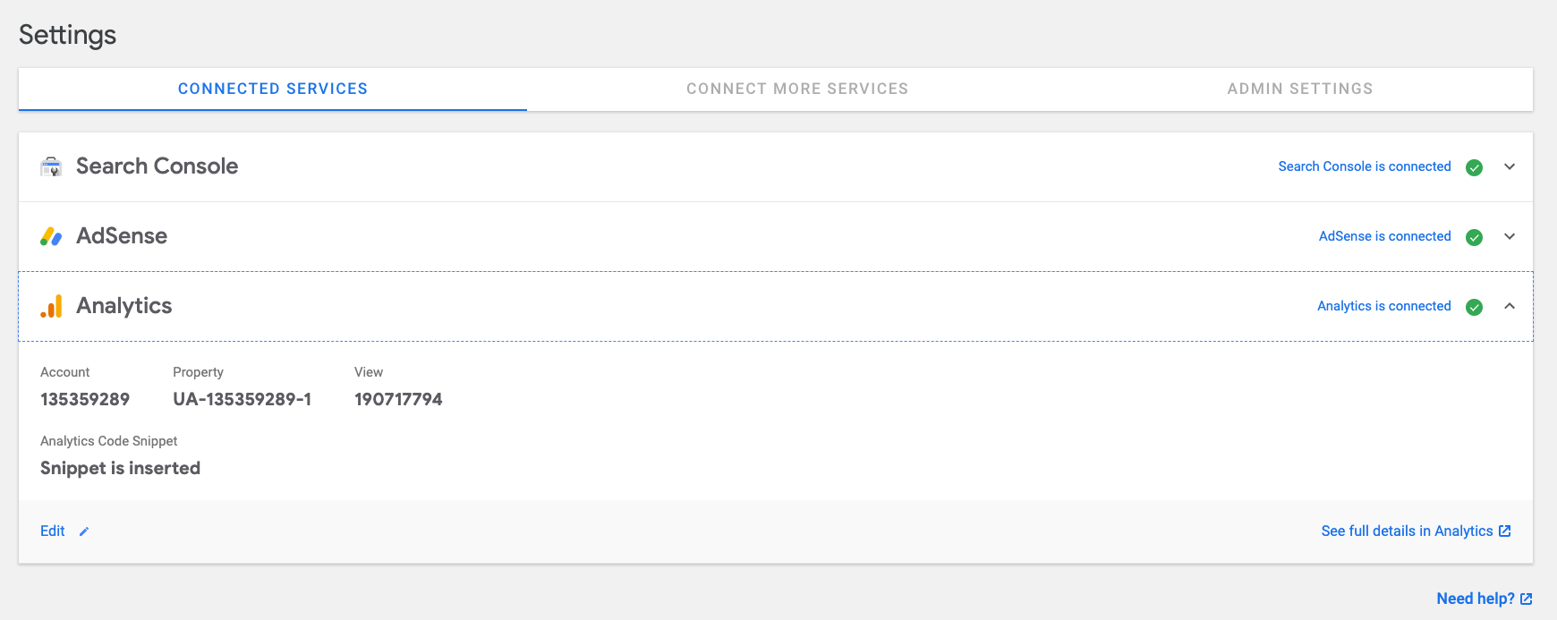Click the AdSense is connected status text
This screenshot has height=620, width=1557.
coord(1385,236)
